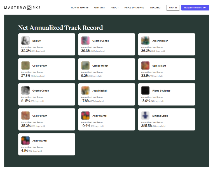Click the pink George Condo 39.3% thumbnail
Viewport: 213px width, 170px height.
(85, 41)
